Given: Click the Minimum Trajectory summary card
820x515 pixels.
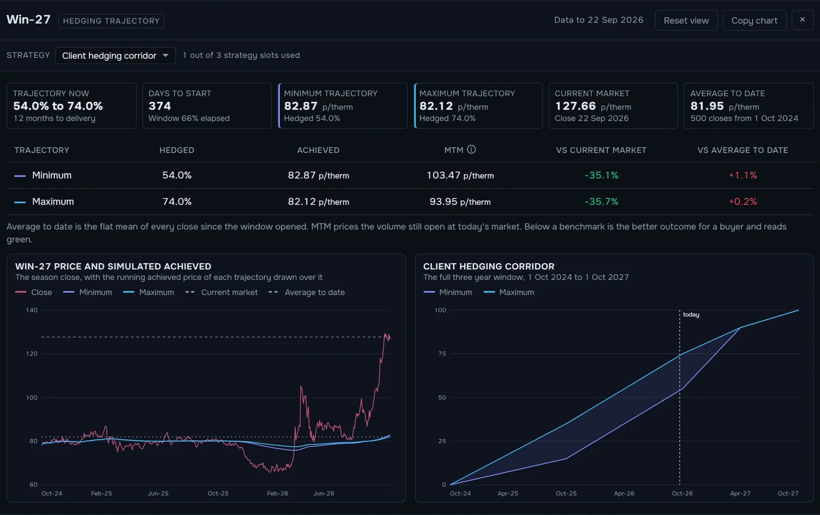Looking at the screenshot, I should click(x=343, y=106).
